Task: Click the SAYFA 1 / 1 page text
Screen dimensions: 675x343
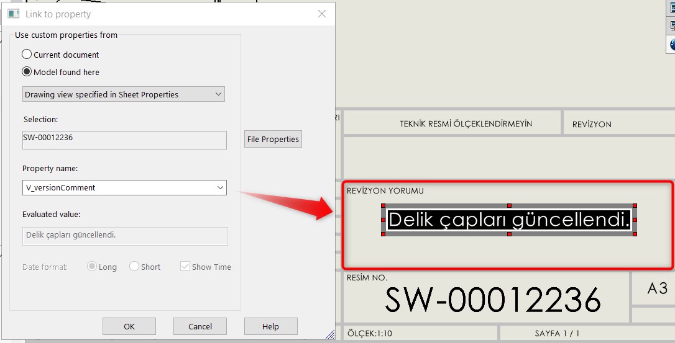Action: coord(557,334)
